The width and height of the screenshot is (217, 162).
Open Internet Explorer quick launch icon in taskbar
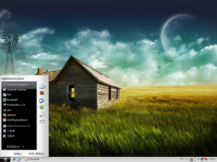point(14,159)
